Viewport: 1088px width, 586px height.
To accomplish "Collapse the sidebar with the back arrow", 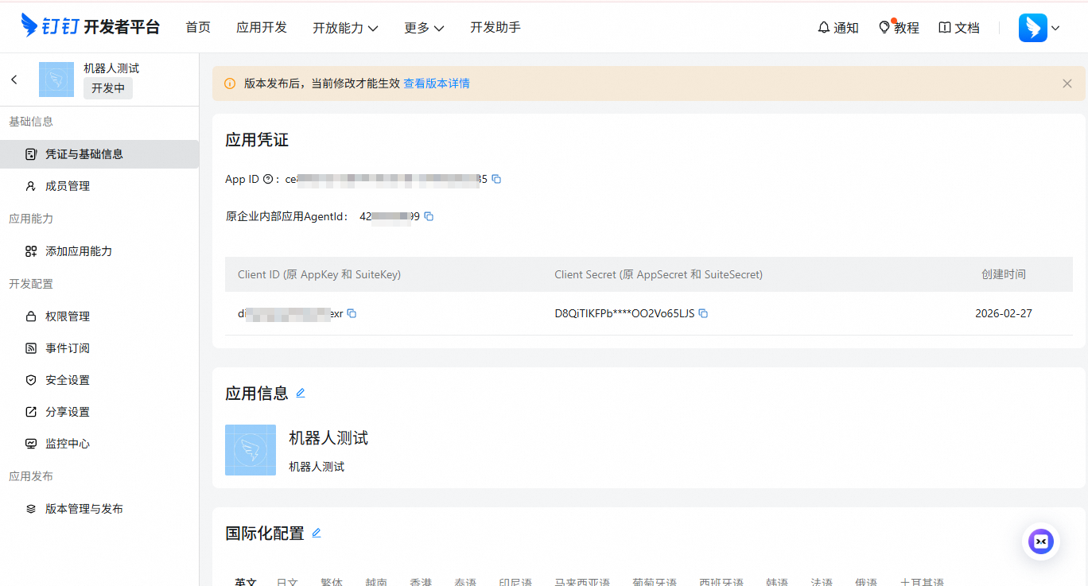I will point(14,79).
